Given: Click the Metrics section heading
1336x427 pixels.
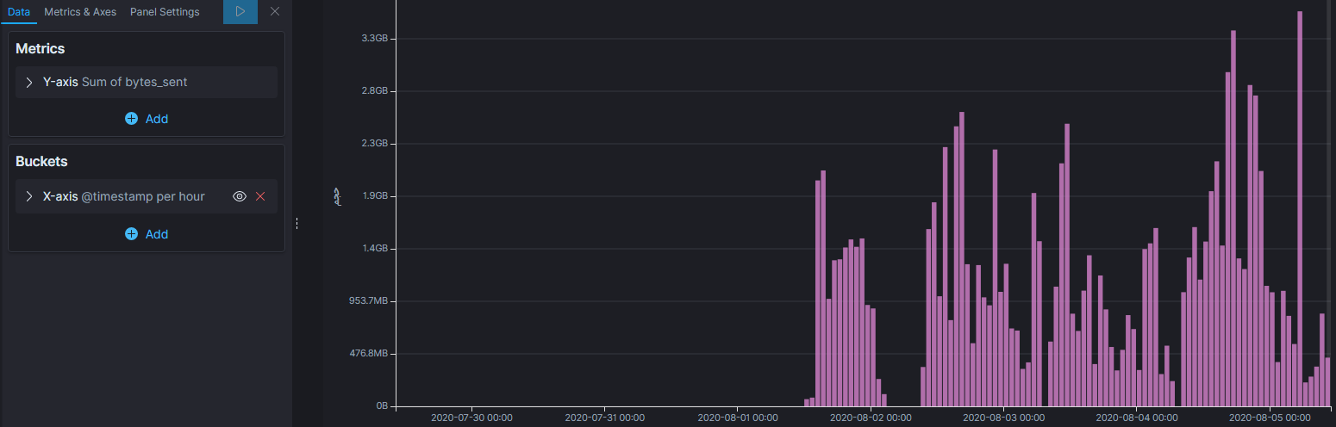Looking at the screenshot, I should [x=41, y=49].
